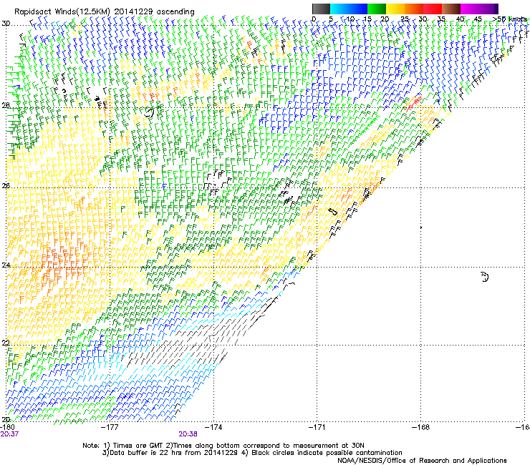Click the brown 35-40 knots legend swatch
Viewport: 530px width, 465px height.
tap(451, 9)
